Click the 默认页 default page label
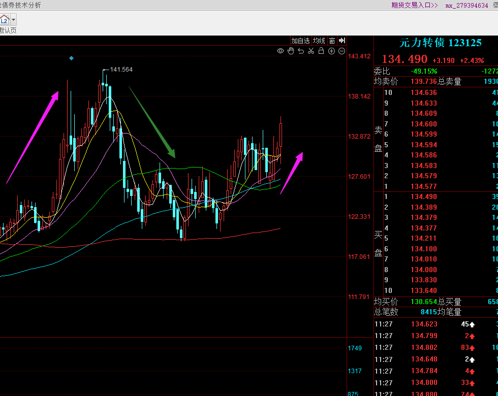Image resolution: width=498 pixels, height=396 pixels. pos(8,30)
